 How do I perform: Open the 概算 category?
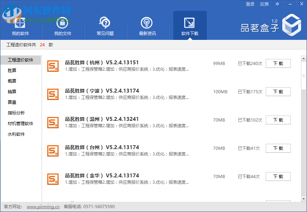click(x=12, y=81)
